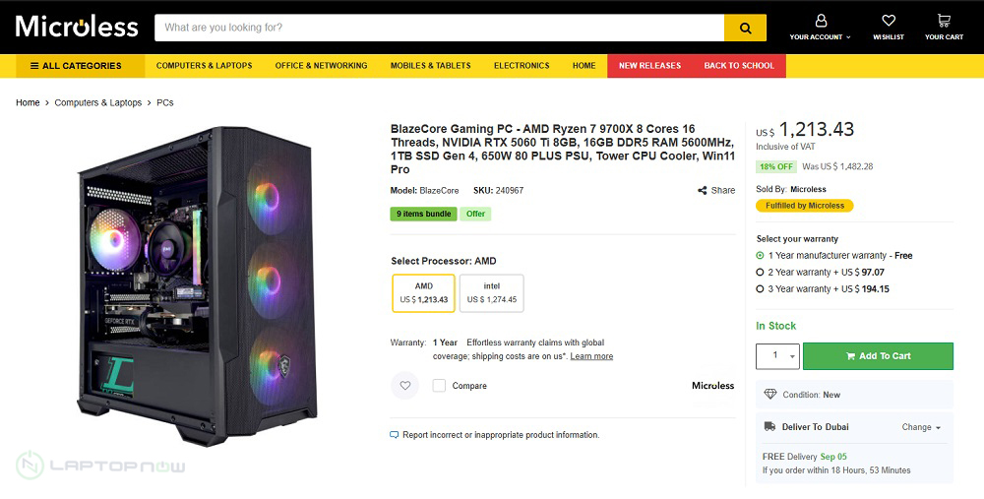Add product to wishlist heart button

pyautogui.click(x=404, y=386)
